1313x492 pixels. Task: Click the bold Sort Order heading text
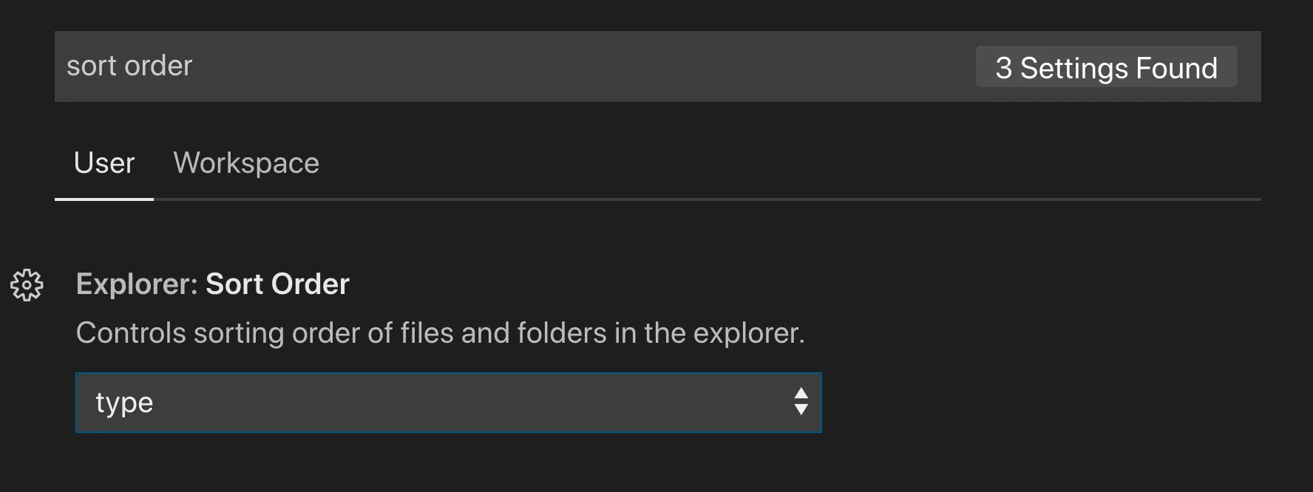pos(277,284)
